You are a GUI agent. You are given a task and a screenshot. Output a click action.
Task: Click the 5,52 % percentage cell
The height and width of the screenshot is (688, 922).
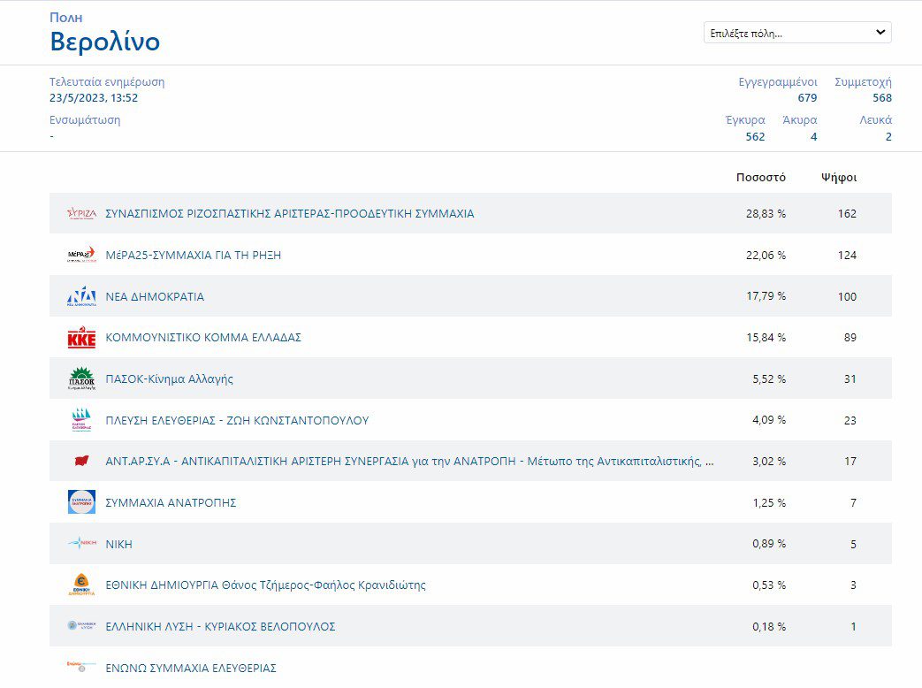click(x=769, y=379)
